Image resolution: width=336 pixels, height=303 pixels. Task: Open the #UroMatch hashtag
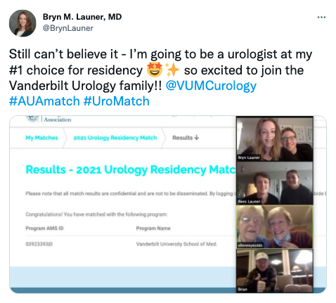[116, 101]
